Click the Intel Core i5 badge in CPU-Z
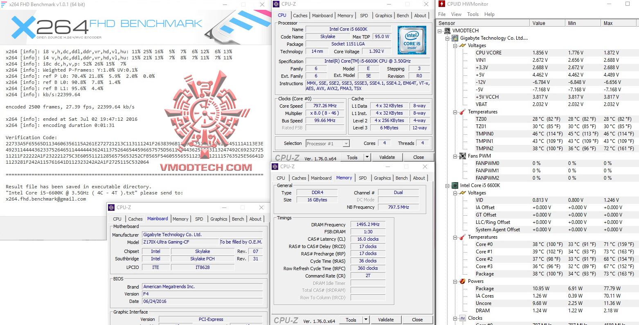The width and height of the screenshot is (639, 325). [411, 40]
